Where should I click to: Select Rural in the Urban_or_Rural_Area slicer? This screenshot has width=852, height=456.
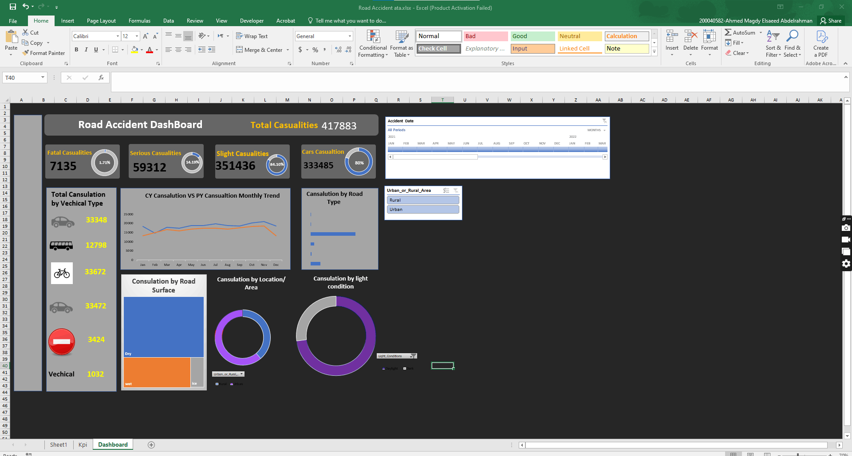point(422,200)
